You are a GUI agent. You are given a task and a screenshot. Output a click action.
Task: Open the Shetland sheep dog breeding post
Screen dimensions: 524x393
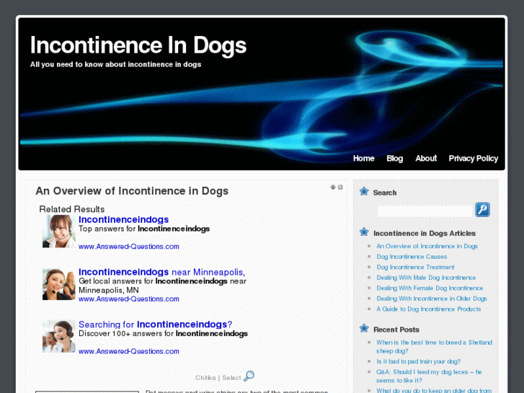434,347
